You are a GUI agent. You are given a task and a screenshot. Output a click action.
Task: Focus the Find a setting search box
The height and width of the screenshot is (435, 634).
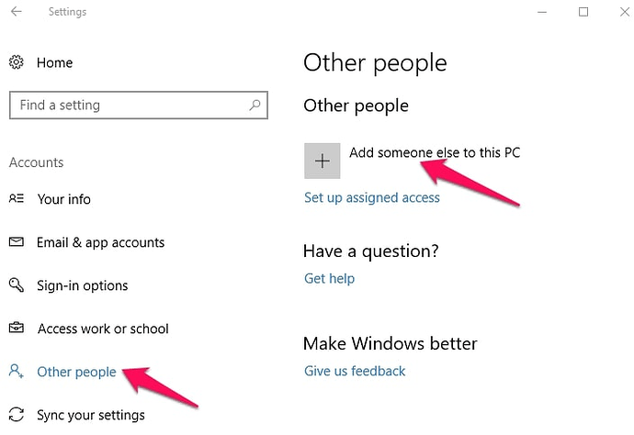pyautogui.click(x=129, y=106)
